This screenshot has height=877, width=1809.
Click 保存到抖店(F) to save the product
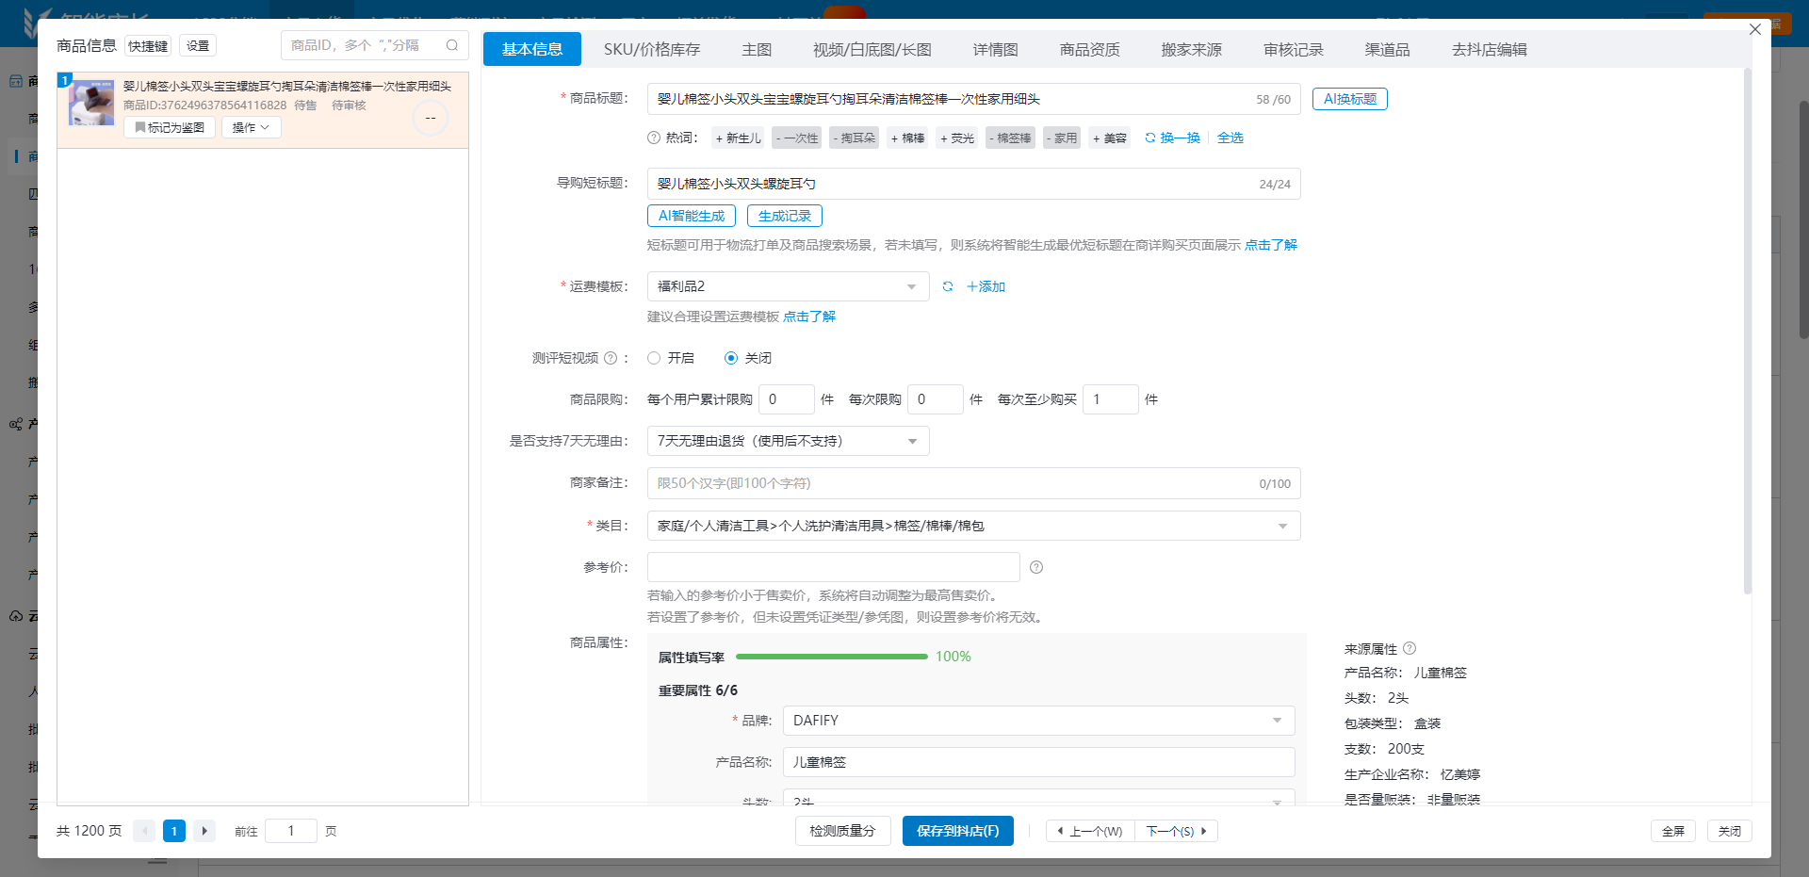tap(957, 831)
